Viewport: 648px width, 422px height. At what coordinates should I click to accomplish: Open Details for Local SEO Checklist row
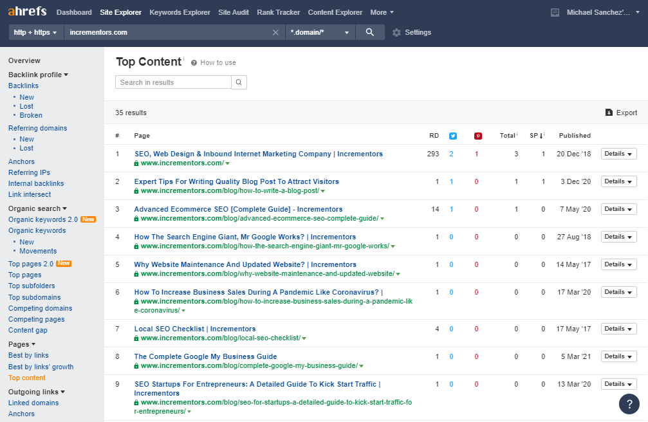pos(618,329)
